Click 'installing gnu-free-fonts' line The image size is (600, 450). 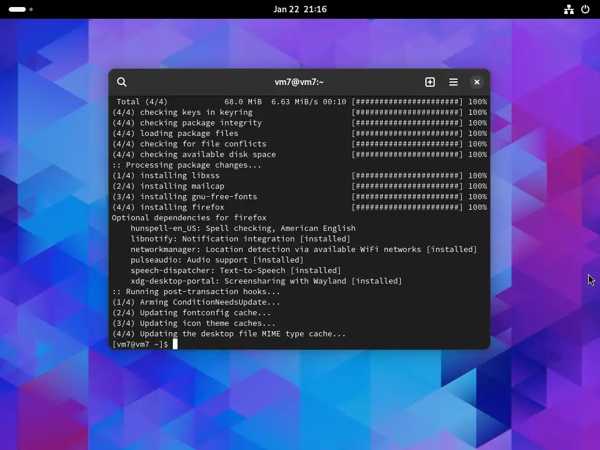(299, 196)
